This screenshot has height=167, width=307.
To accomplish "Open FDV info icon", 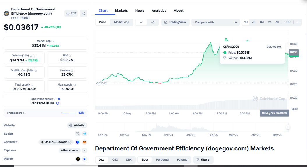I will point(70,56).
